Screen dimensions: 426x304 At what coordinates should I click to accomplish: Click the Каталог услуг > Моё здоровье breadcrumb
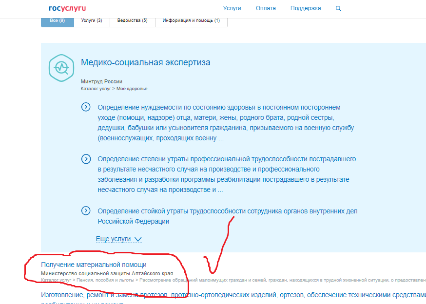pos(114,89)
